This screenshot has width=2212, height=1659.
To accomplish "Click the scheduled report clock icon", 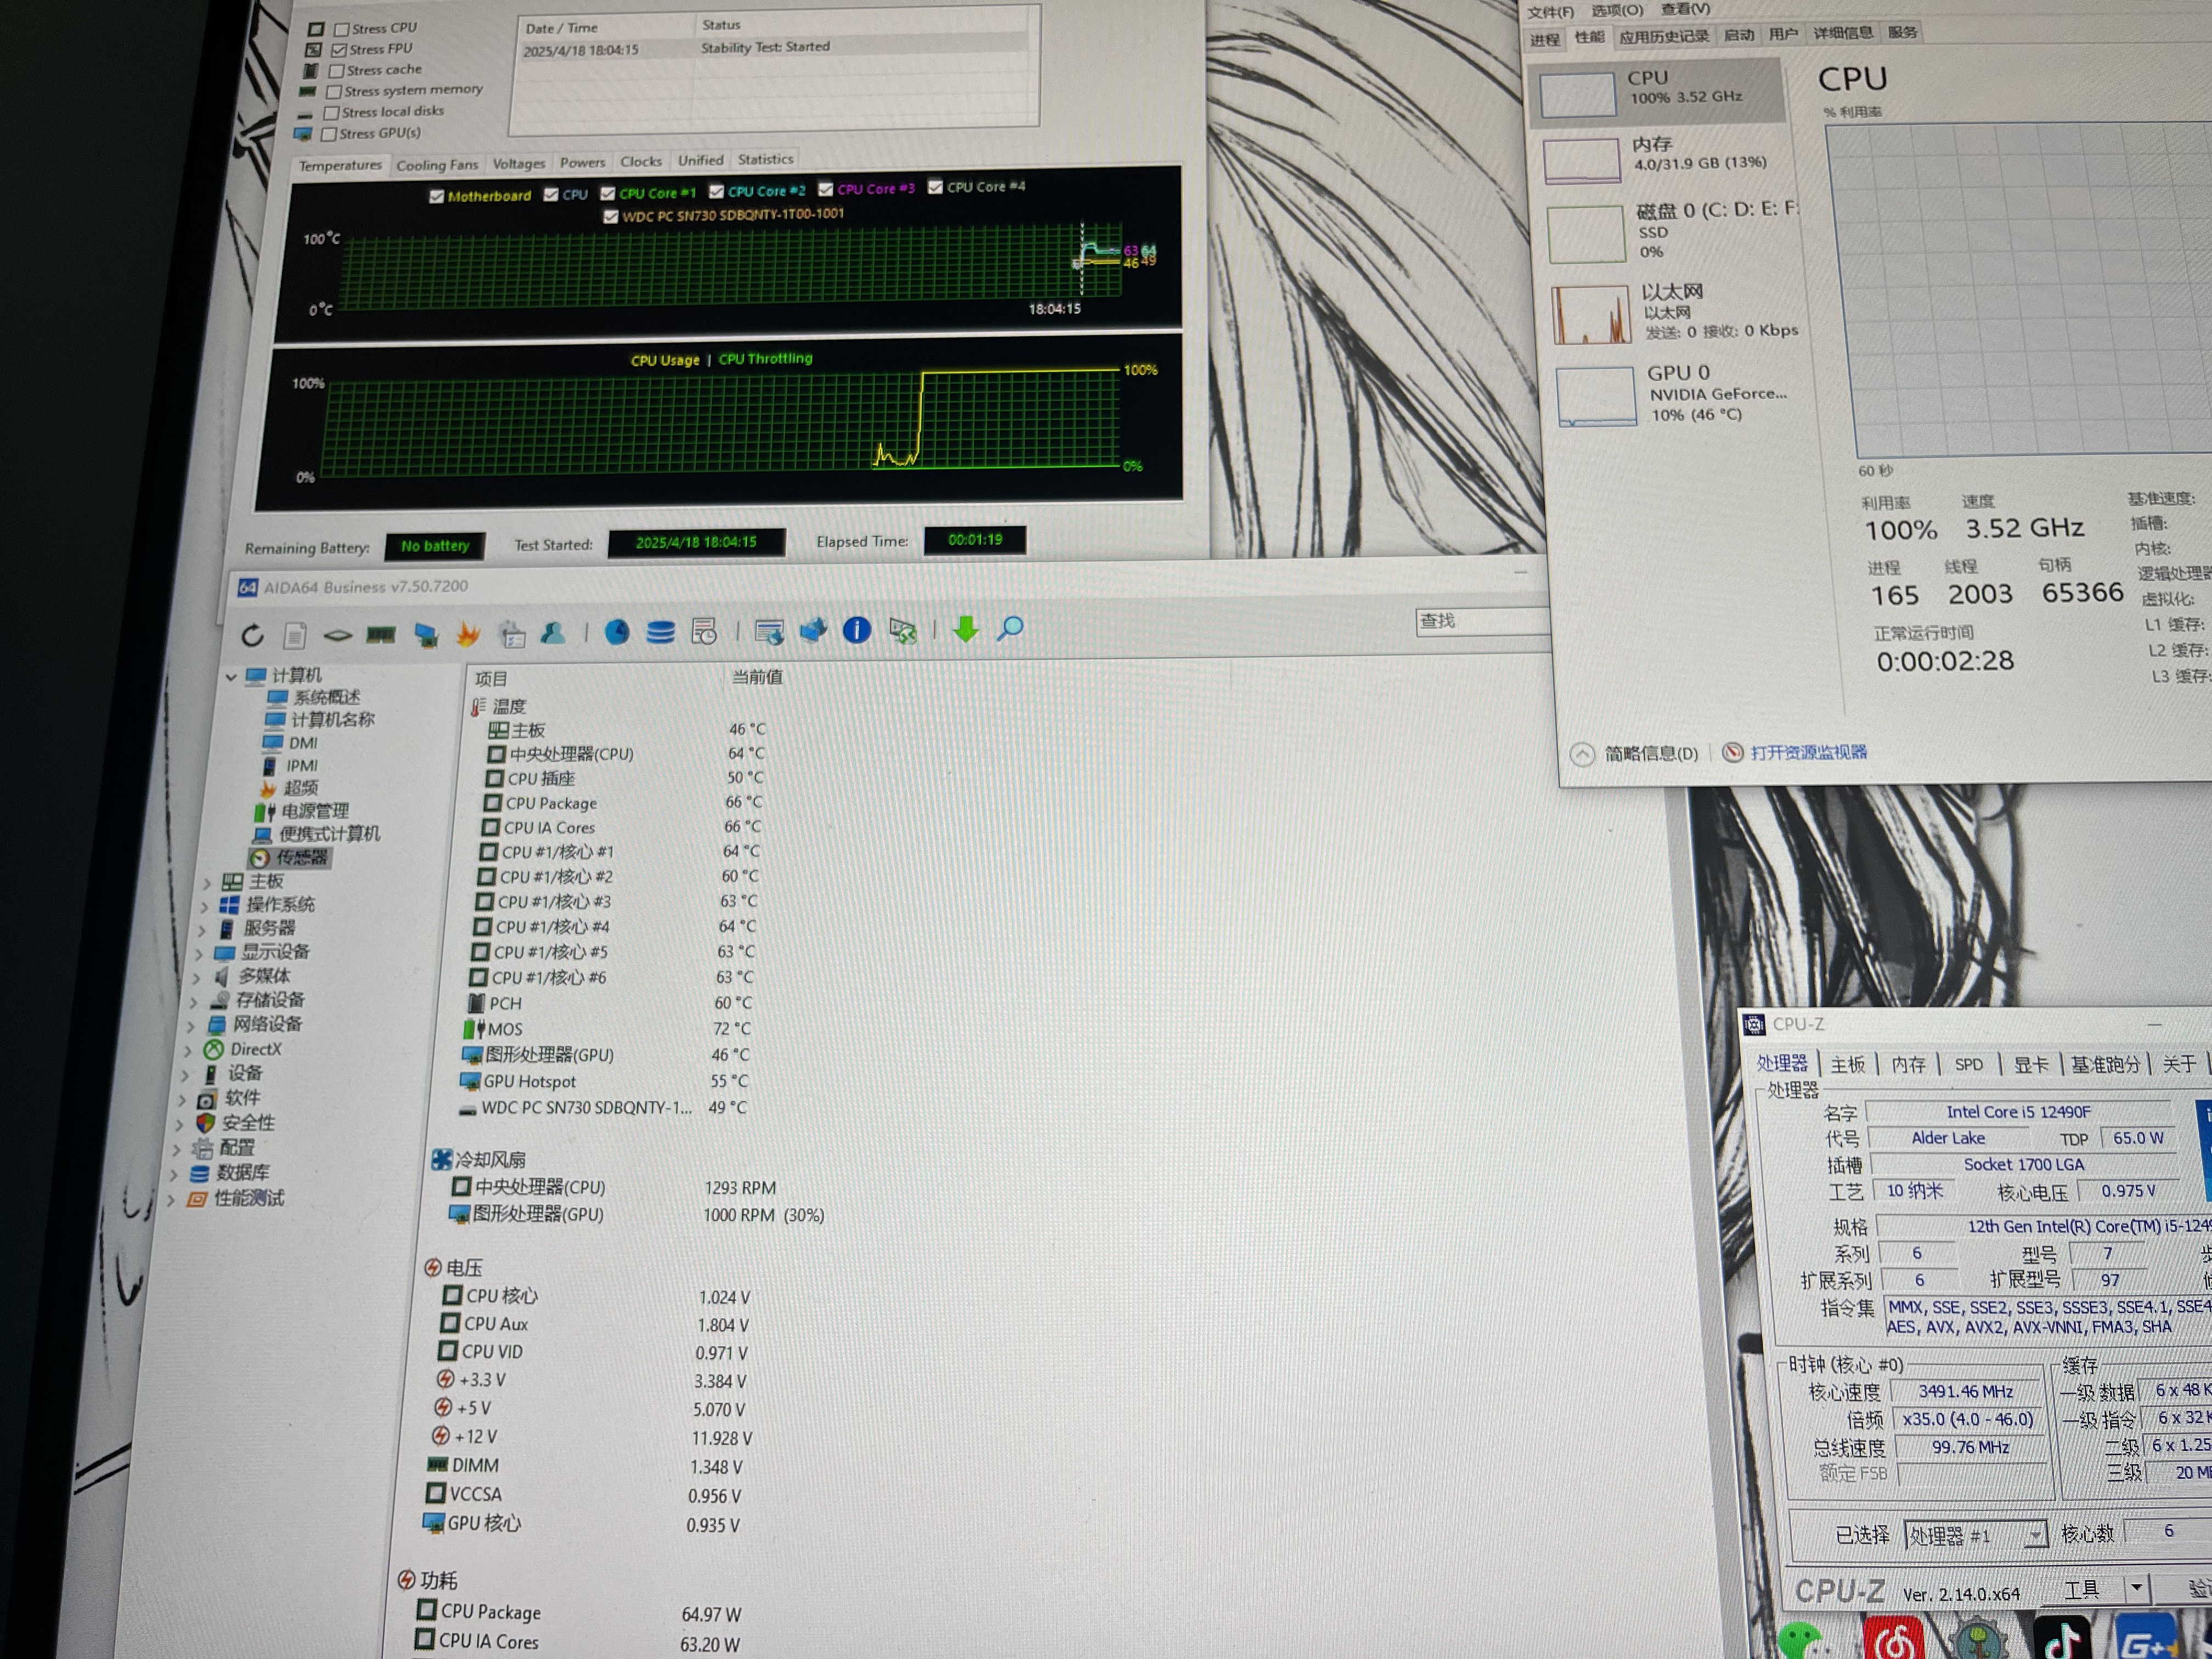I will click(704, 632).
